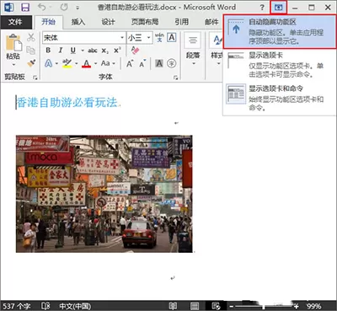Click the Save icon in title bar
The height and width of the screenshot is (311, 337).
click(25, 8)
